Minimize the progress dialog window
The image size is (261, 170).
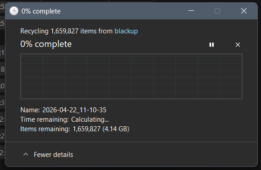[191, 11]
